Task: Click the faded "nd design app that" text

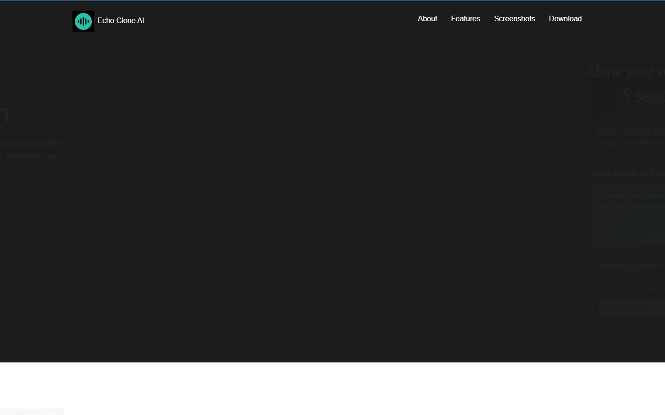Action: point(30,144)
